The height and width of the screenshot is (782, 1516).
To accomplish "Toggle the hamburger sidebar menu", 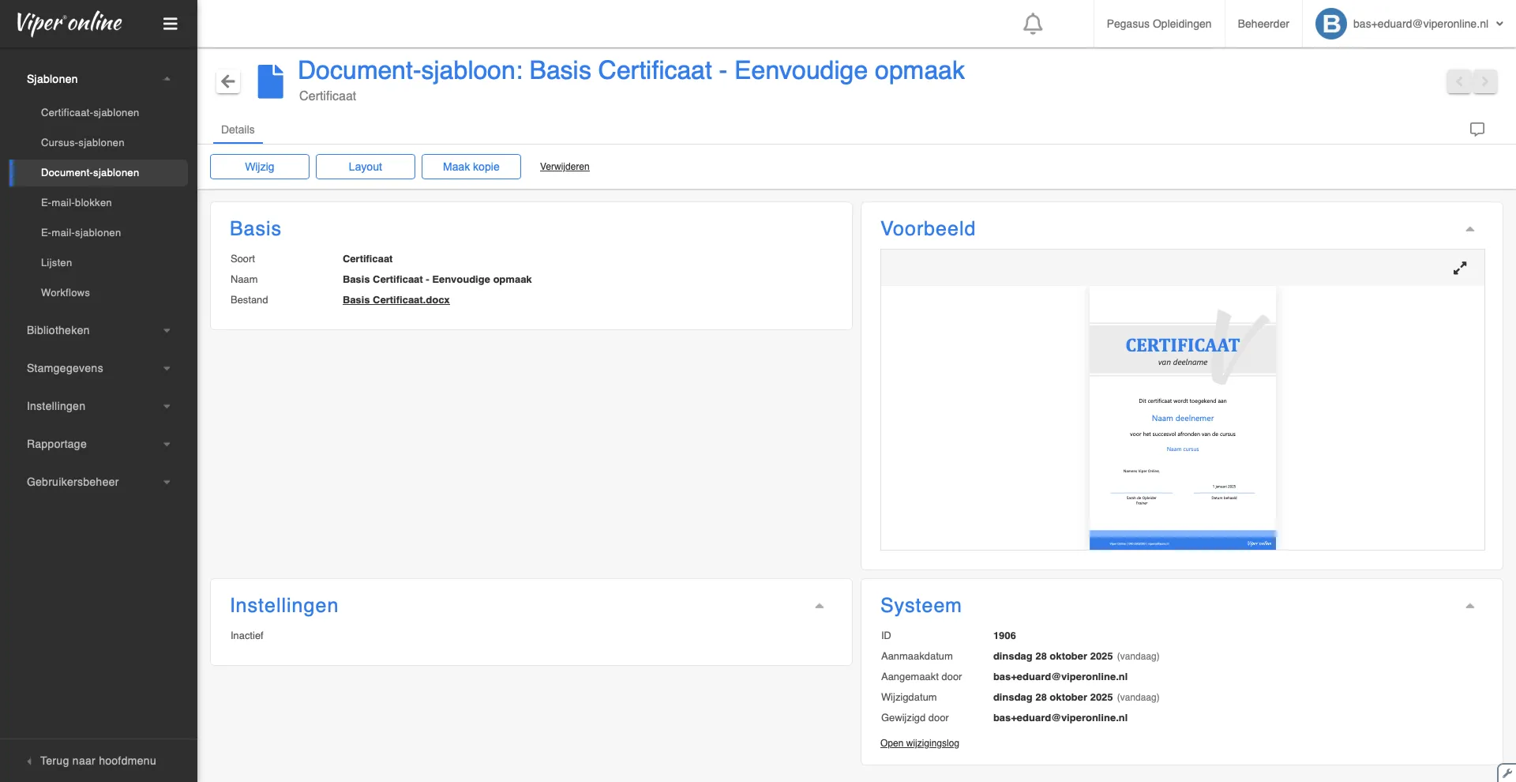I will (x=170, y=24).
